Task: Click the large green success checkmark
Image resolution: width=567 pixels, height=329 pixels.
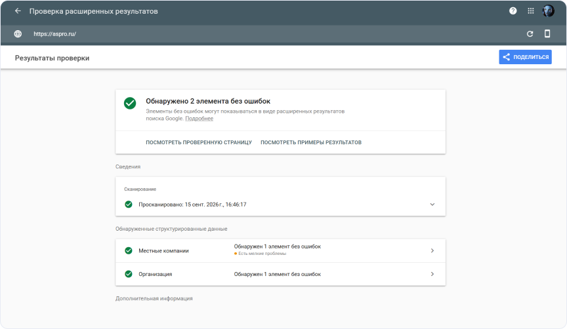Action: (130, 104)
